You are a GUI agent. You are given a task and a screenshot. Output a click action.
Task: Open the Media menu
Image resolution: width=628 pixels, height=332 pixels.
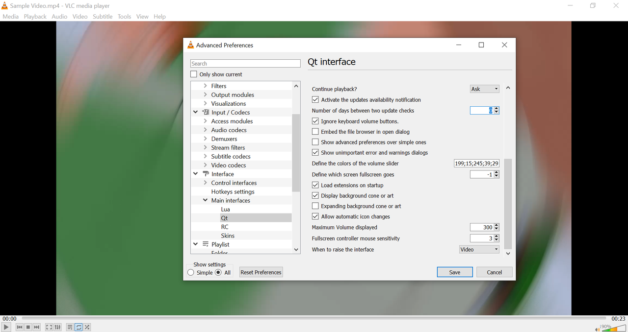click(10, 17)
